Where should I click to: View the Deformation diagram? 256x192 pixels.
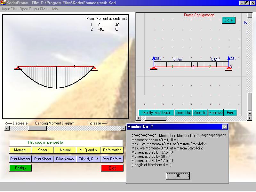112,150
